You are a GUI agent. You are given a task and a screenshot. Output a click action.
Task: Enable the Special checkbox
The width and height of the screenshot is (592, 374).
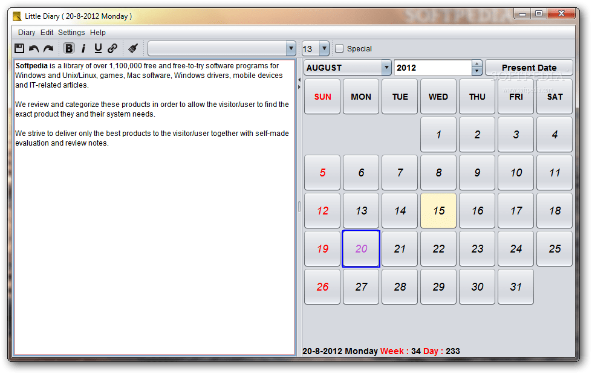(x=339, y=48)
